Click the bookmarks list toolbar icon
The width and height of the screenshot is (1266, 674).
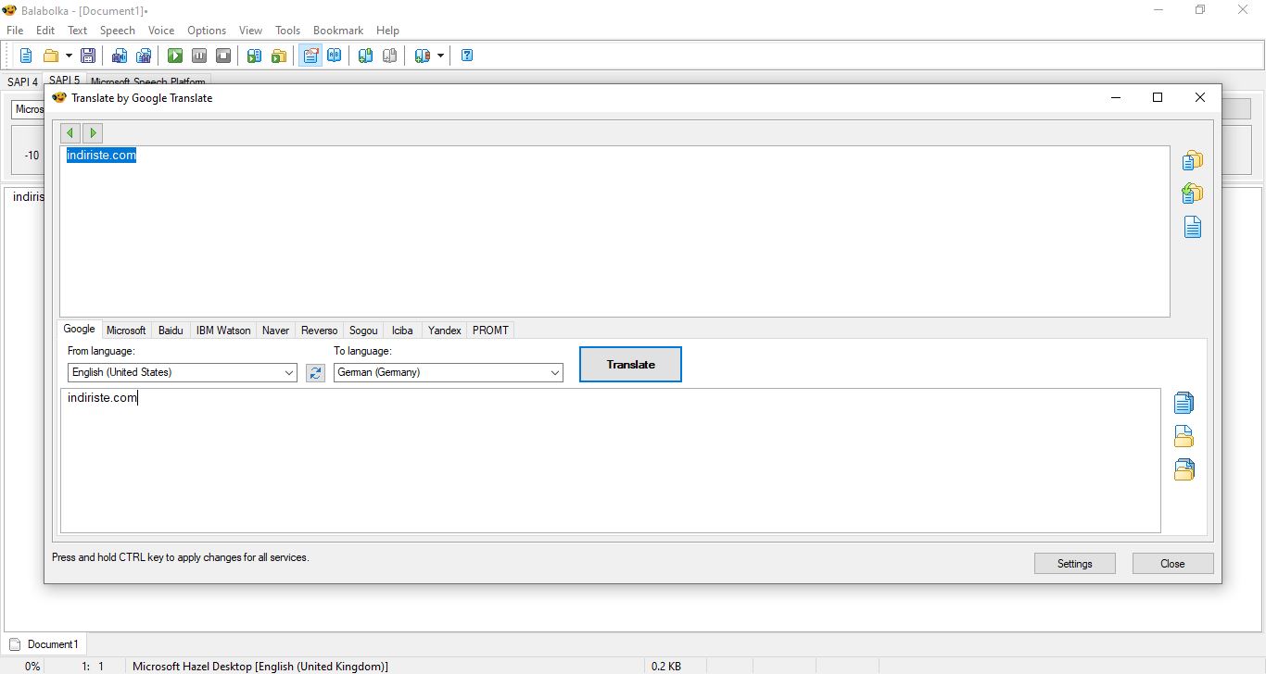(x=423, y=56)
